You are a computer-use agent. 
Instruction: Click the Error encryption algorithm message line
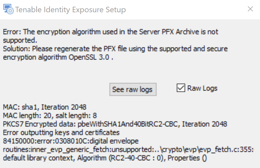click(x=111, y=36)
